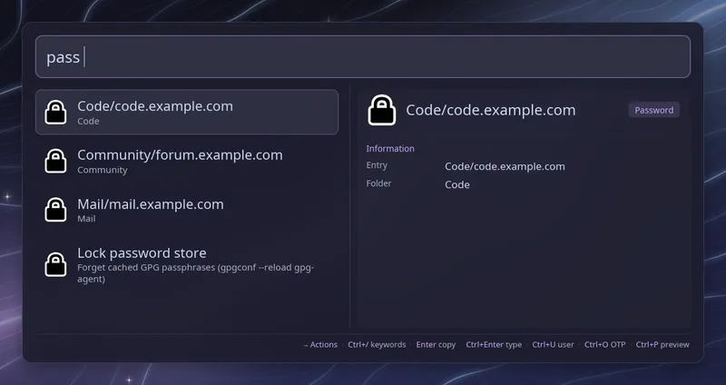Open the Actions hint in footer
This screenshot has width=726, height=385.
[320, 345]
